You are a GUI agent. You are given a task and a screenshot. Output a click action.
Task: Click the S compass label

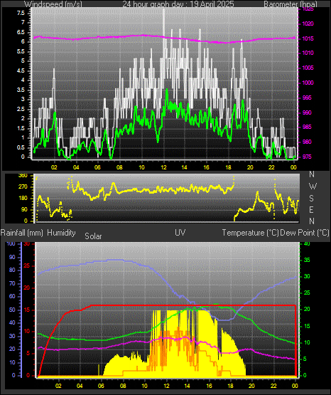311,199
